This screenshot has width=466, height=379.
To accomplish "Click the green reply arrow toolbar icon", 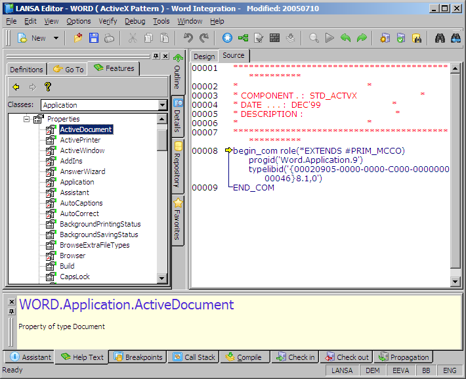I will (x=345, y=38).
